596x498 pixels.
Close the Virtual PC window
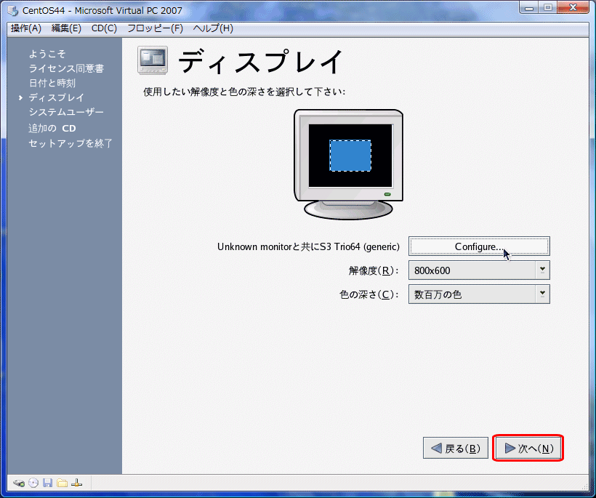click(x=573, y=7)
